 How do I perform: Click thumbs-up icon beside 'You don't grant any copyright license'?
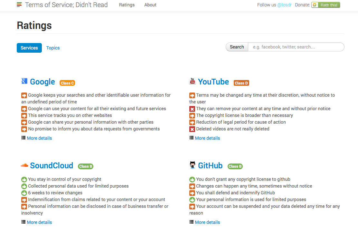192,180
